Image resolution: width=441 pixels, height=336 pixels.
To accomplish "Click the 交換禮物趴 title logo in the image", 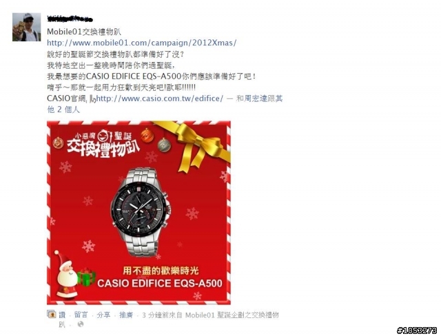I will click(103, 144).
